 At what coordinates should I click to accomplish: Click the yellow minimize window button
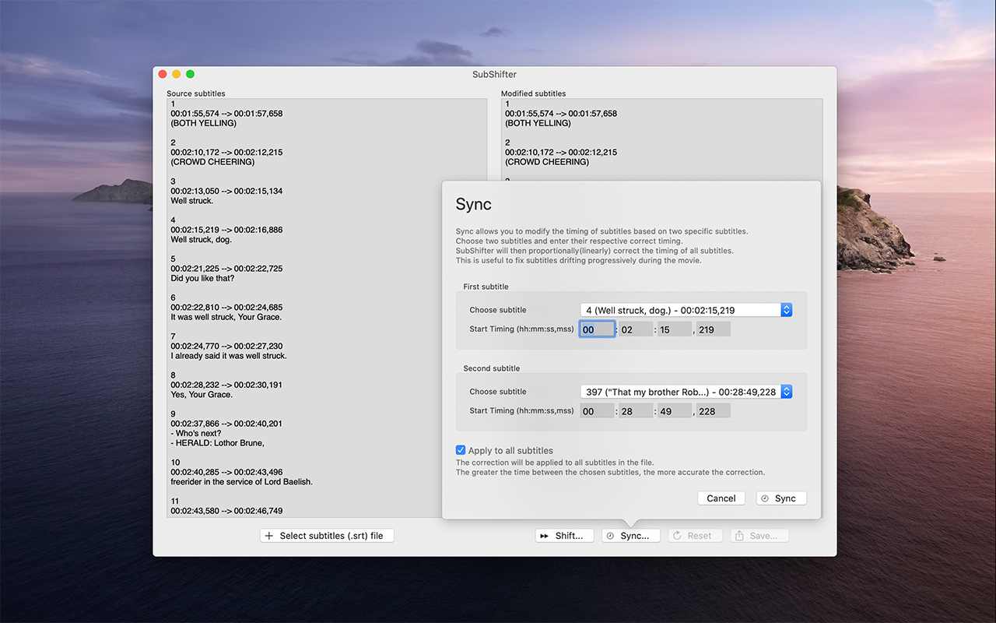[x=177, y=74]
